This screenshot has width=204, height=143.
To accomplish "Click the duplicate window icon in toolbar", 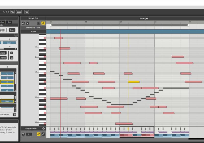I will coord(27,12).
